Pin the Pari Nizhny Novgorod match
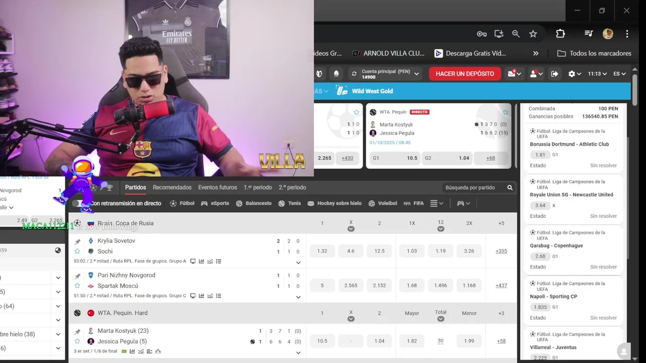 (x=77, y=276)
